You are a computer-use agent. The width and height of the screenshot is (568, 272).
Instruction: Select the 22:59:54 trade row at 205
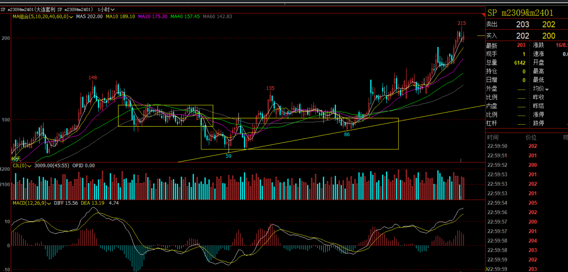[511, 203]
